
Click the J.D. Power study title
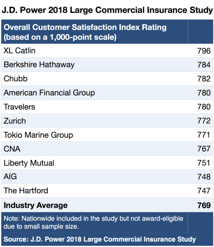[x=107, y=10]
